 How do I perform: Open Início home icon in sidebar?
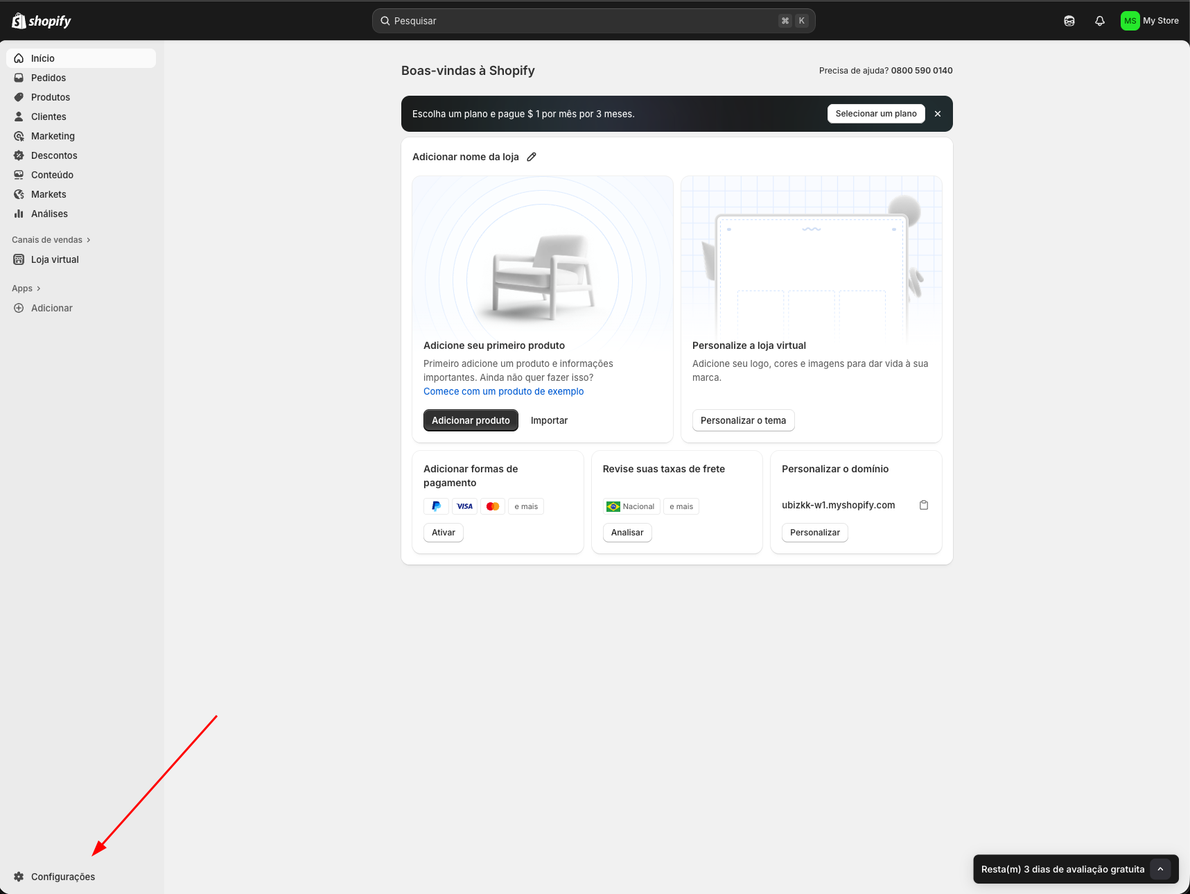pyautogui.click(x=19, y=58)
